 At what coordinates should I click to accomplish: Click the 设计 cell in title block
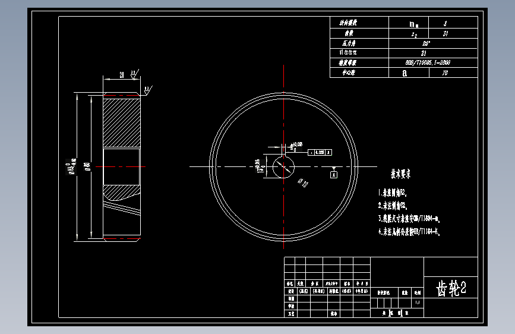(x=290, y=291)
